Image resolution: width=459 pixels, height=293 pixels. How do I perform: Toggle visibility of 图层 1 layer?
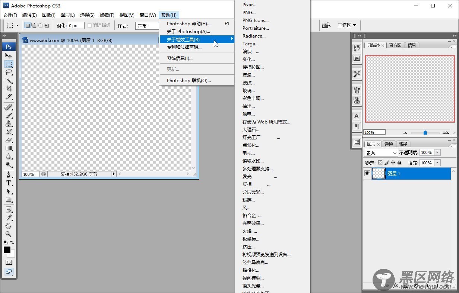367,173
